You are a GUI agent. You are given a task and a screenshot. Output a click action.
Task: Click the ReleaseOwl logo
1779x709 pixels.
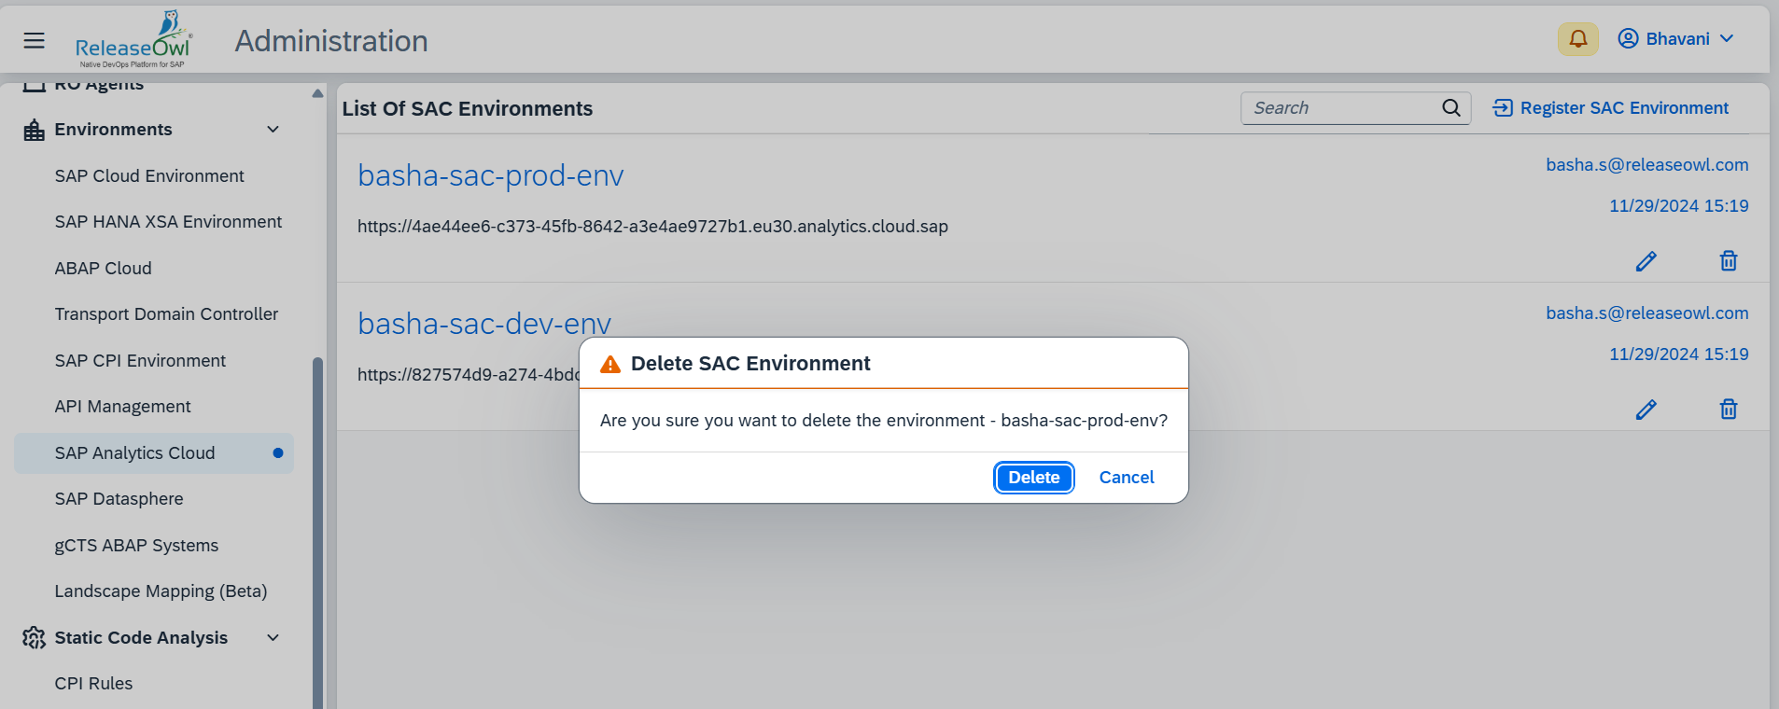[133, 42]
